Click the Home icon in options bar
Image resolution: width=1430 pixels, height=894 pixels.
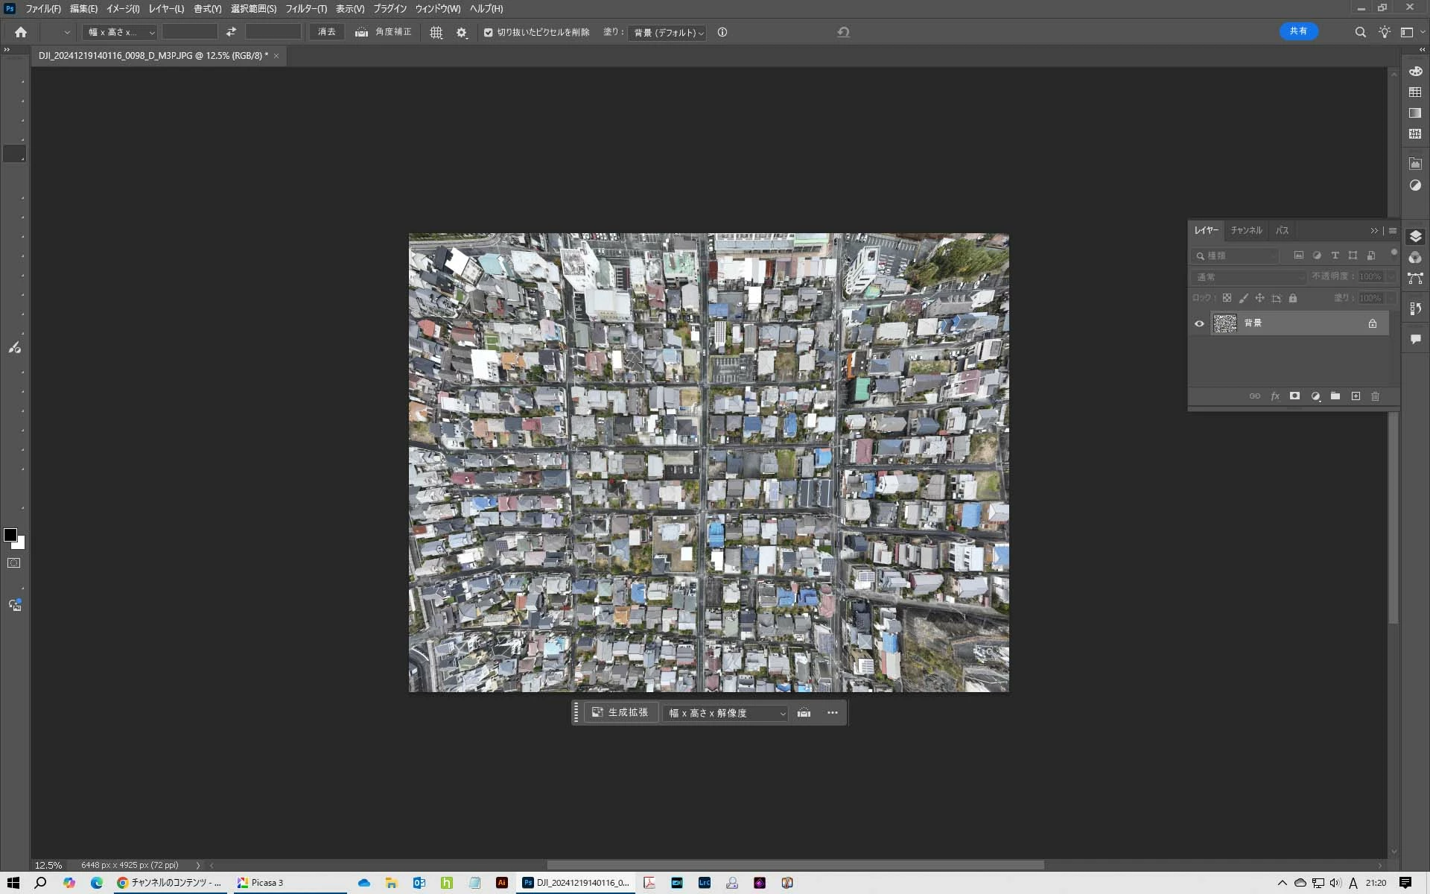point(21,32)
